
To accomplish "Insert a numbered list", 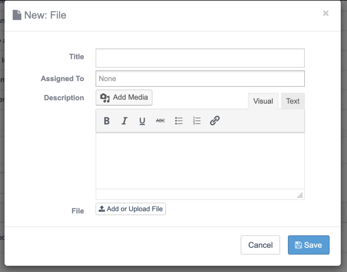I will tap(197, 121).
